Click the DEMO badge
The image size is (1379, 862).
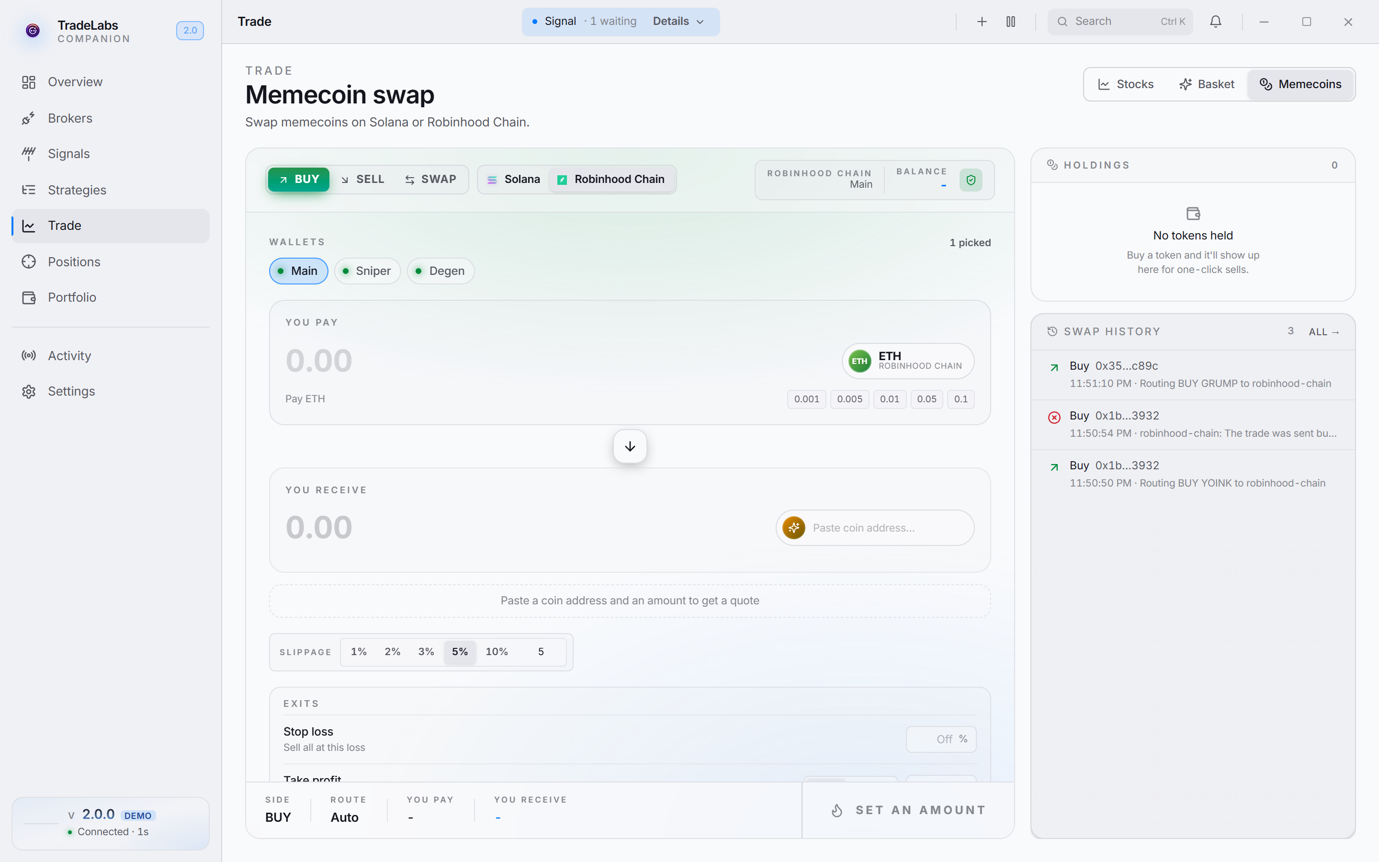(138, 816)
